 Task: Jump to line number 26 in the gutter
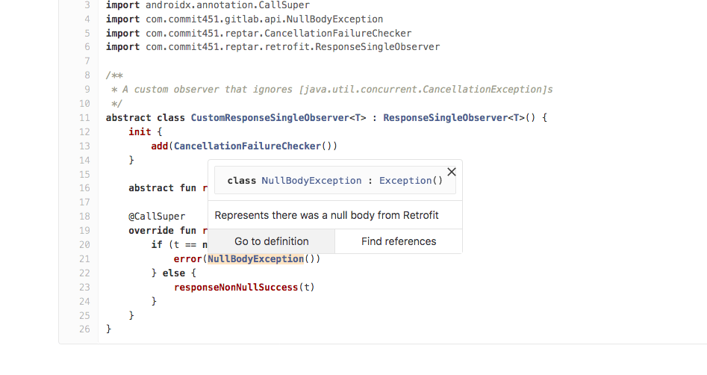[x=84, y=329]
